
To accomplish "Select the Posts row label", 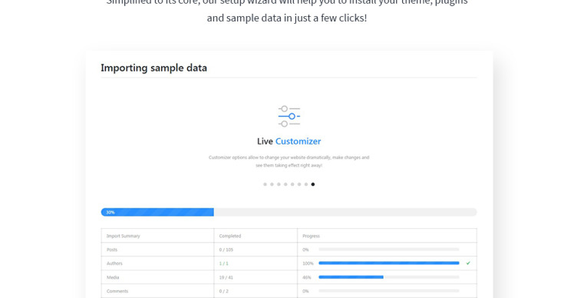I will (x=112, y=250).
